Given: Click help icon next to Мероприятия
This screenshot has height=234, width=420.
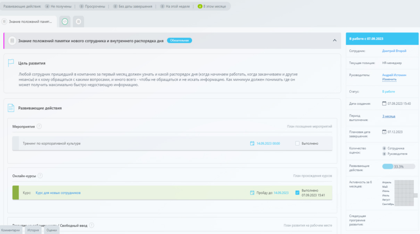Looking at the screenshot, I should 39,127.
